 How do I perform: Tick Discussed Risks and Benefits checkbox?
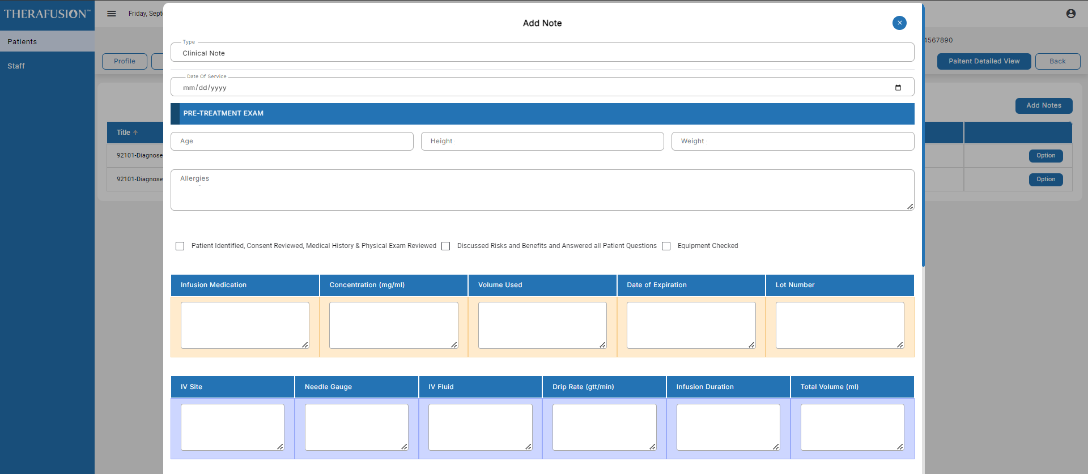446,246
